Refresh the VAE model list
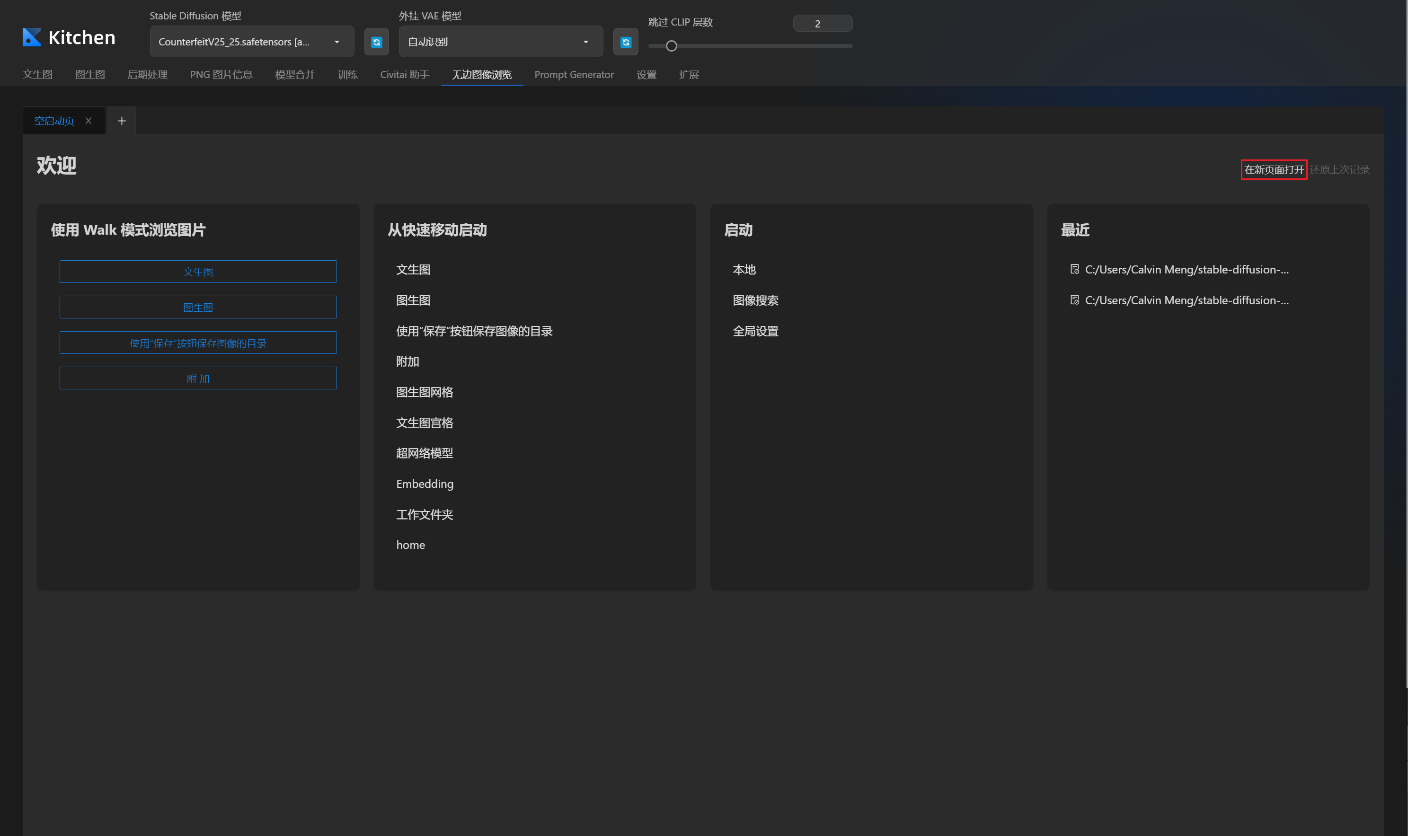The image size is (1408, 836). [x=625, y=42]
